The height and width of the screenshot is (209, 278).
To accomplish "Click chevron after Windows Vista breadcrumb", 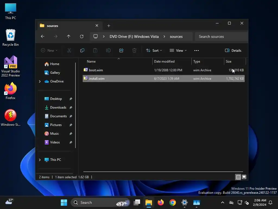I will pyautogui.click(x=164, y=36).
